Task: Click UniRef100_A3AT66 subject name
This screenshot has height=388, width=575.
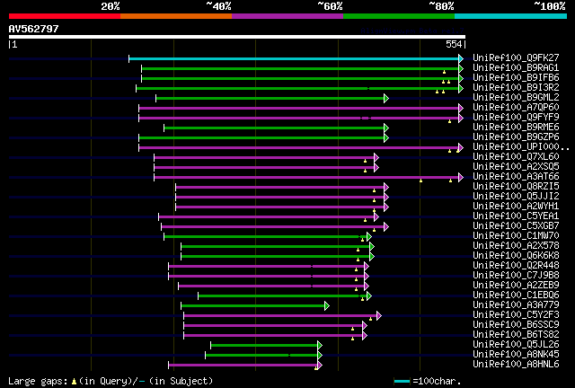Action: point(516,177)
